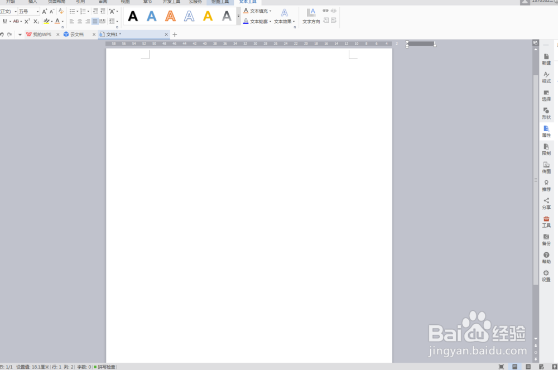
Task: Click 新建 in the right sidebar
Action: [546, 59]
